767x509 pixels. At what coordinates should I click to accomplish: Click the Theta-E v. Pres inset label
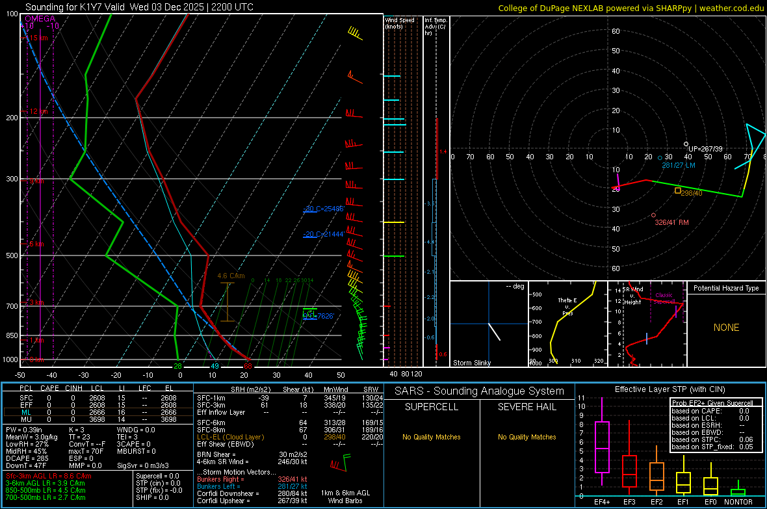[567, 306]
